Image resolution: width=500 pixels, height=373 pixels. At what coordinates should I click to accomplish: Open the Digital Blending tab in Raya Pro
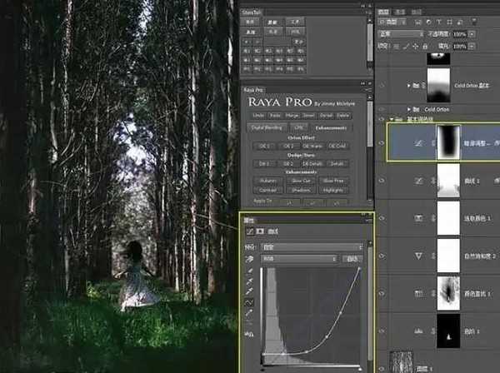[263, 127]
